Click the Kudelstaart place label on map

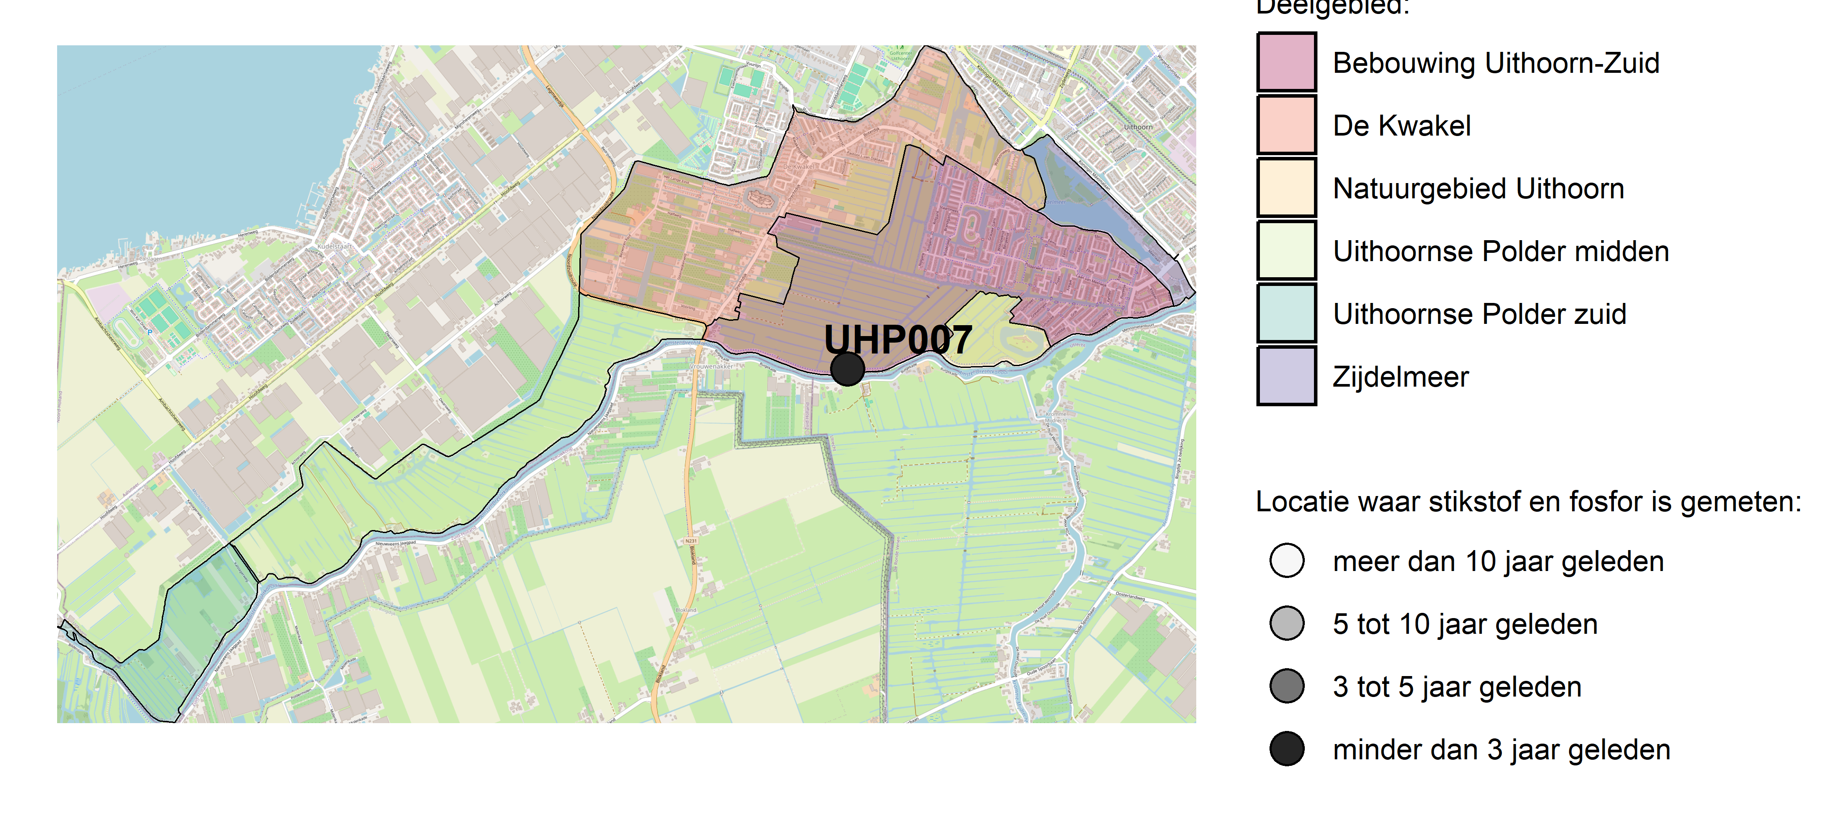tap(335, 246)
